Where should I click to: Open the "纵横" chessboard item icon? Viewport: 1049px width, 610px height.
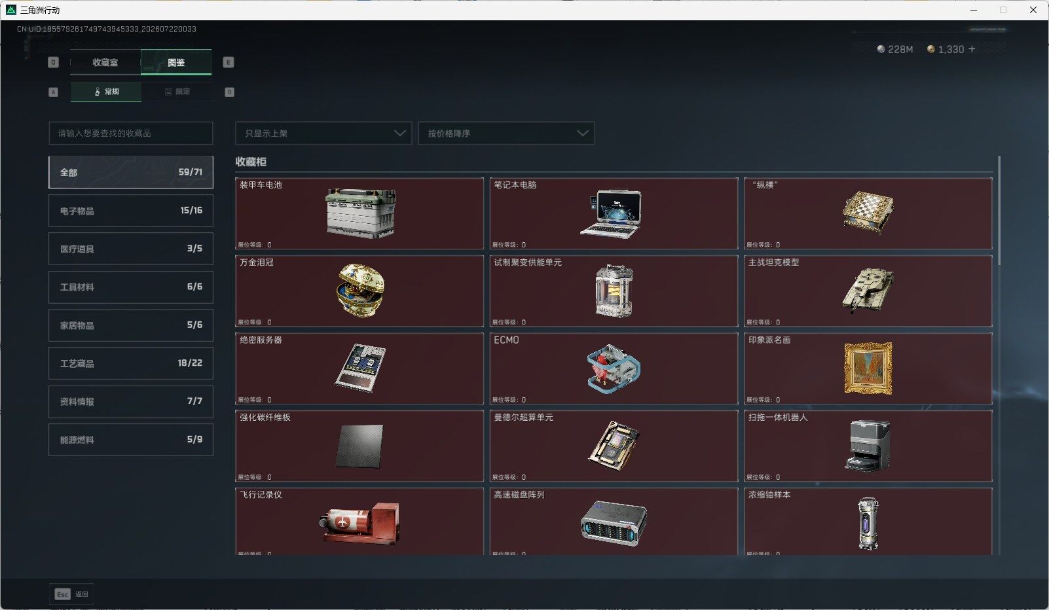(868, 213)
